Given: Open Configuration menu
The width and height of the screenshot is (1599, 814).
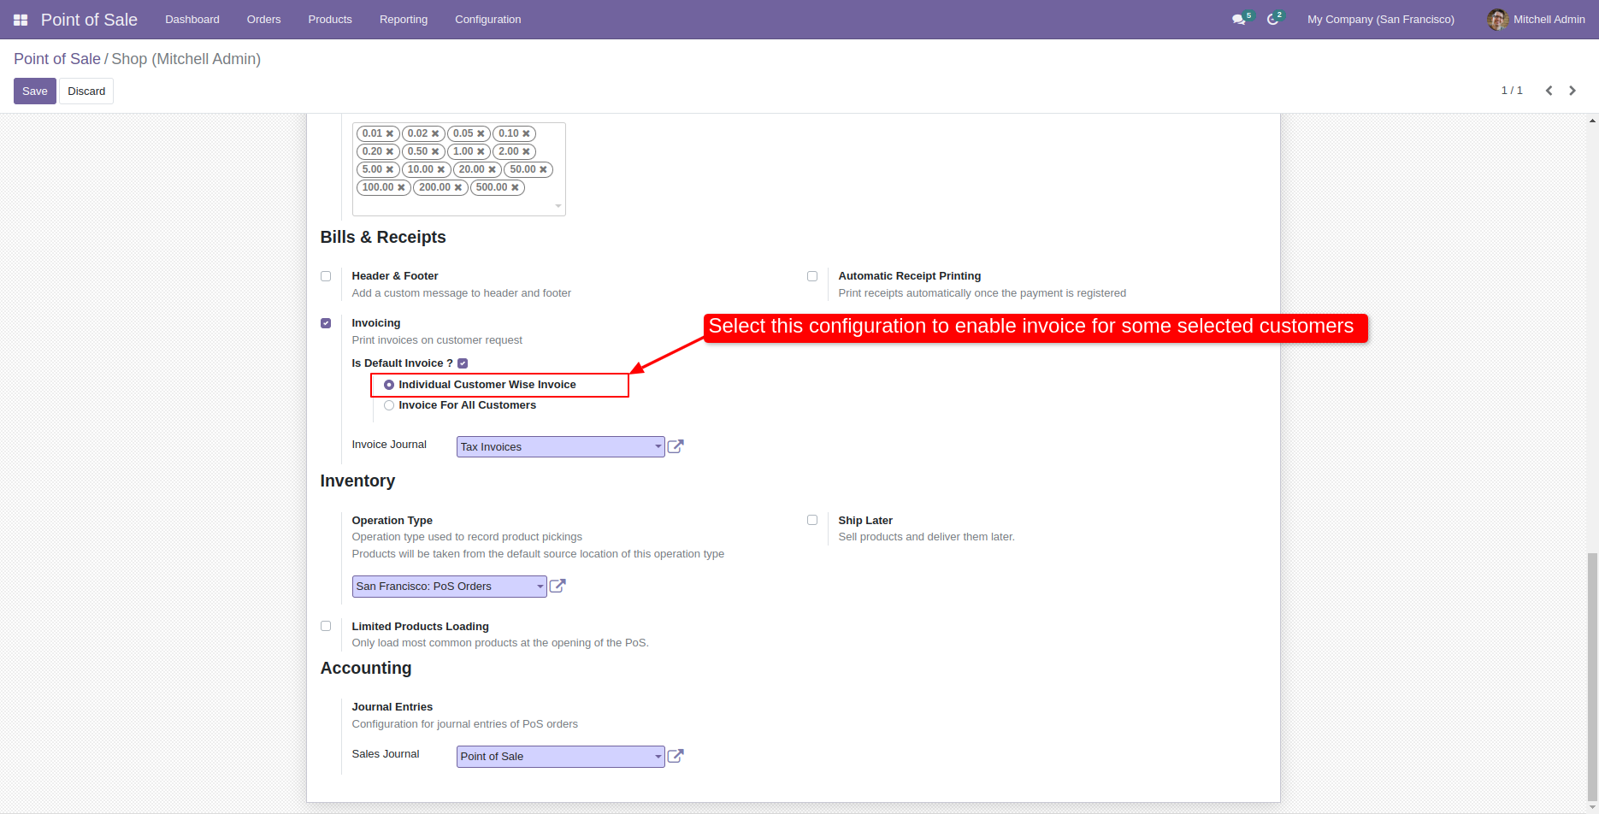Looking at the screenshot, I should point(487,20).
